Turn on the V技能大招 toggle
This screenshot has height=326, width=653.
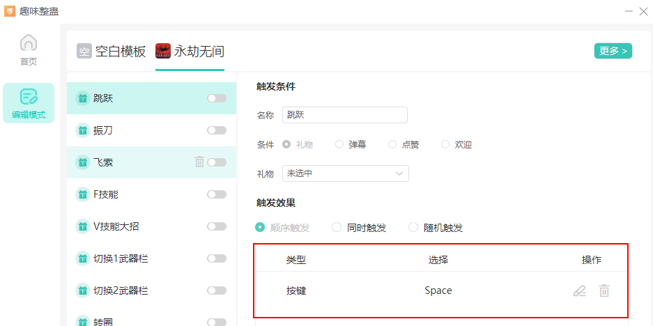[217, 226]
